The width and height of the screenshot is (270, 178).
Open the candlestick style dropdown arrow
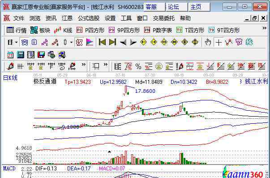pyautogui.click(x=71, y=42)
